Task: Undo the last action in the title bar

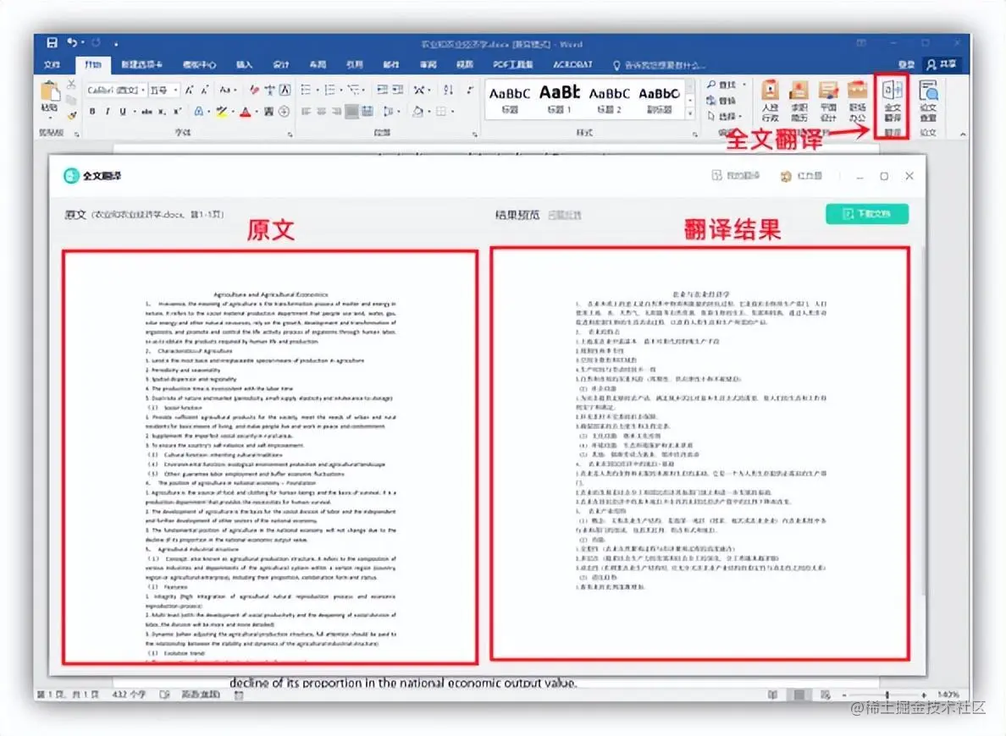Action: 72,43
